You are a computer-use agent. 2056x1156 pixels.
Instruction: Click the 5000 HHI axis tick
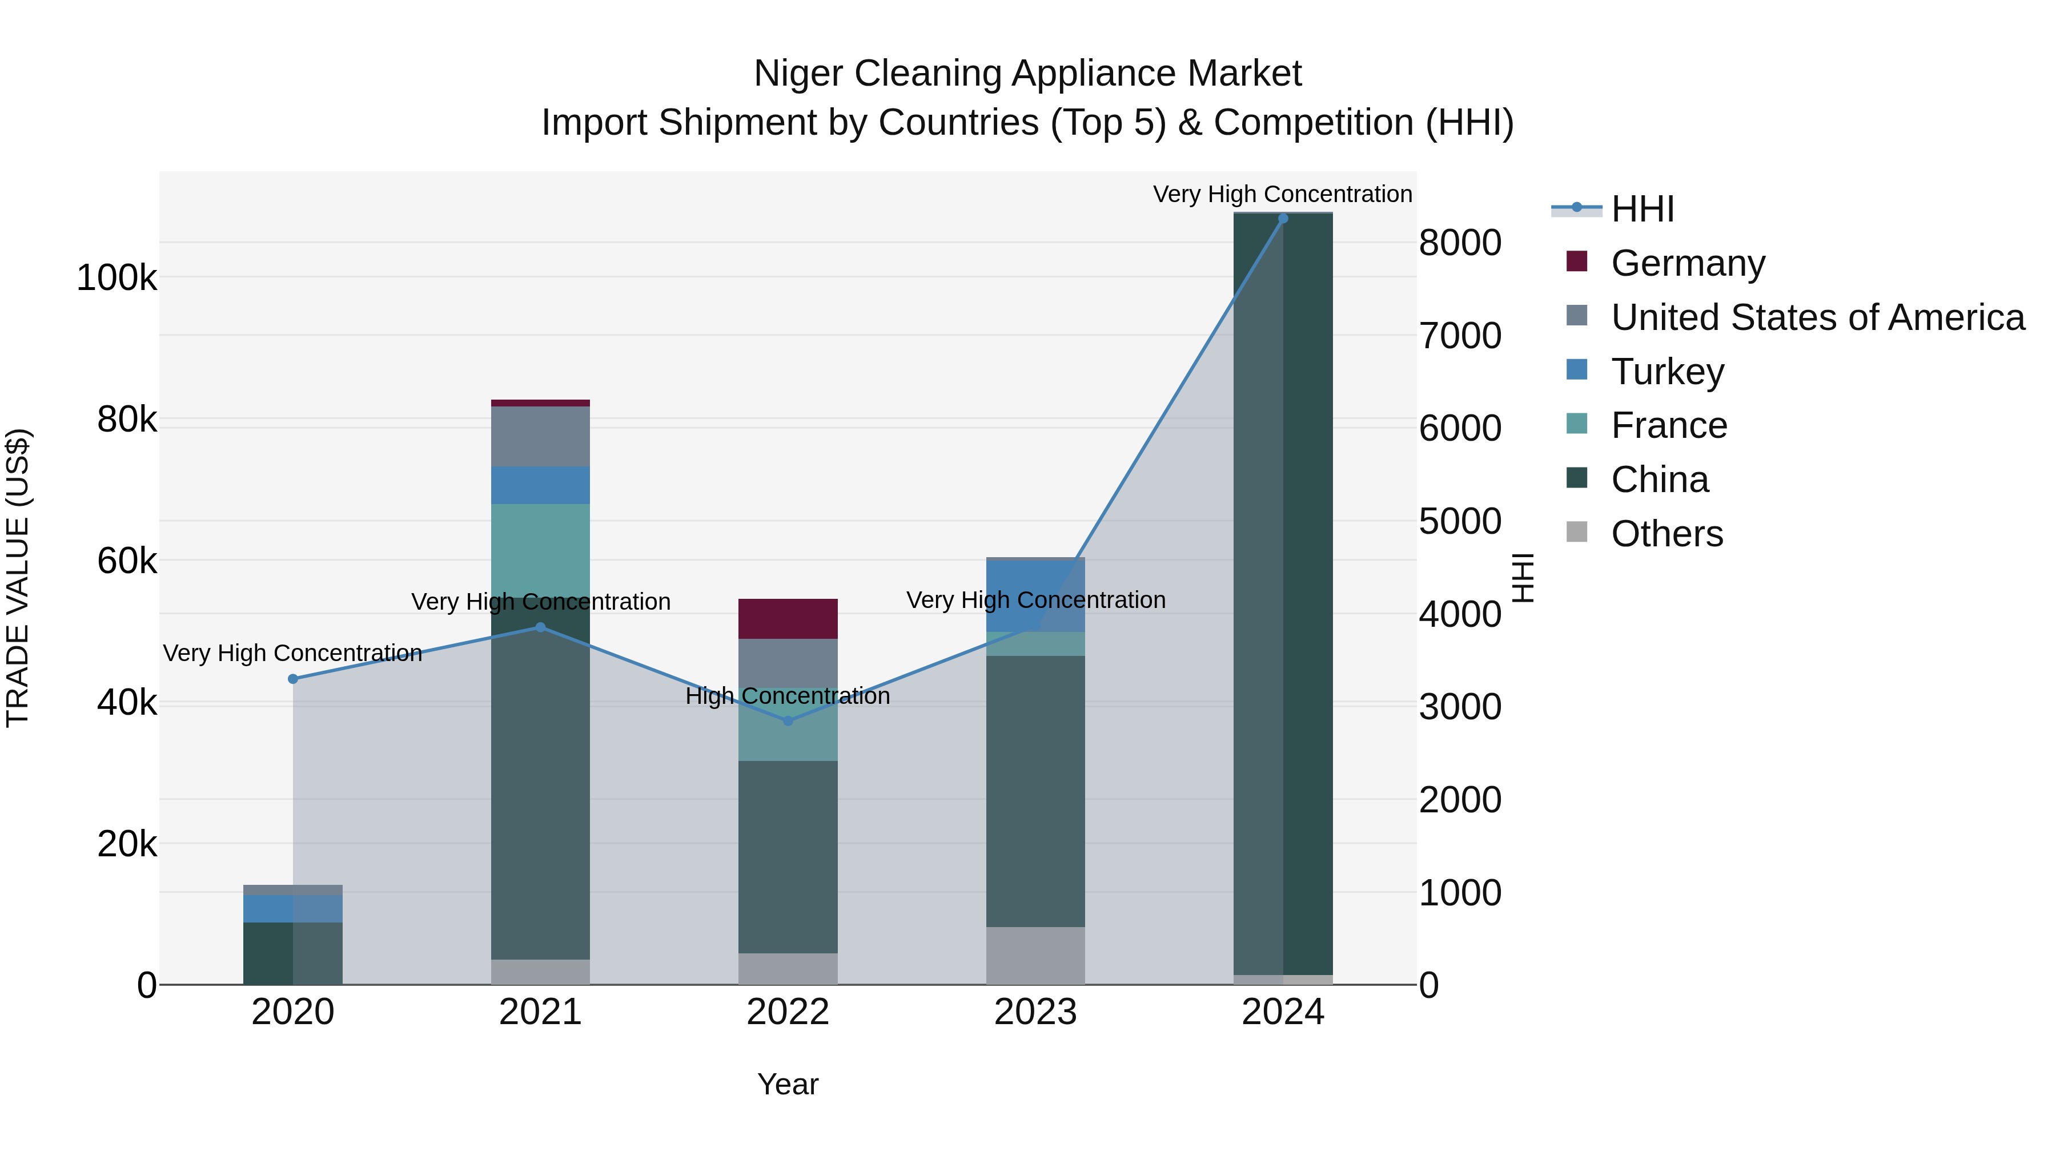click(1460, 521)
